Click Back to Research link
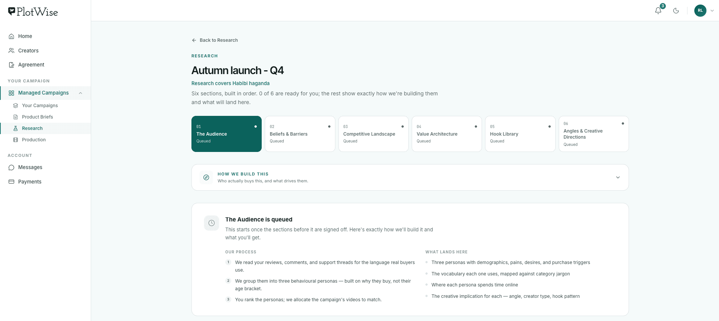 (215, 40)
